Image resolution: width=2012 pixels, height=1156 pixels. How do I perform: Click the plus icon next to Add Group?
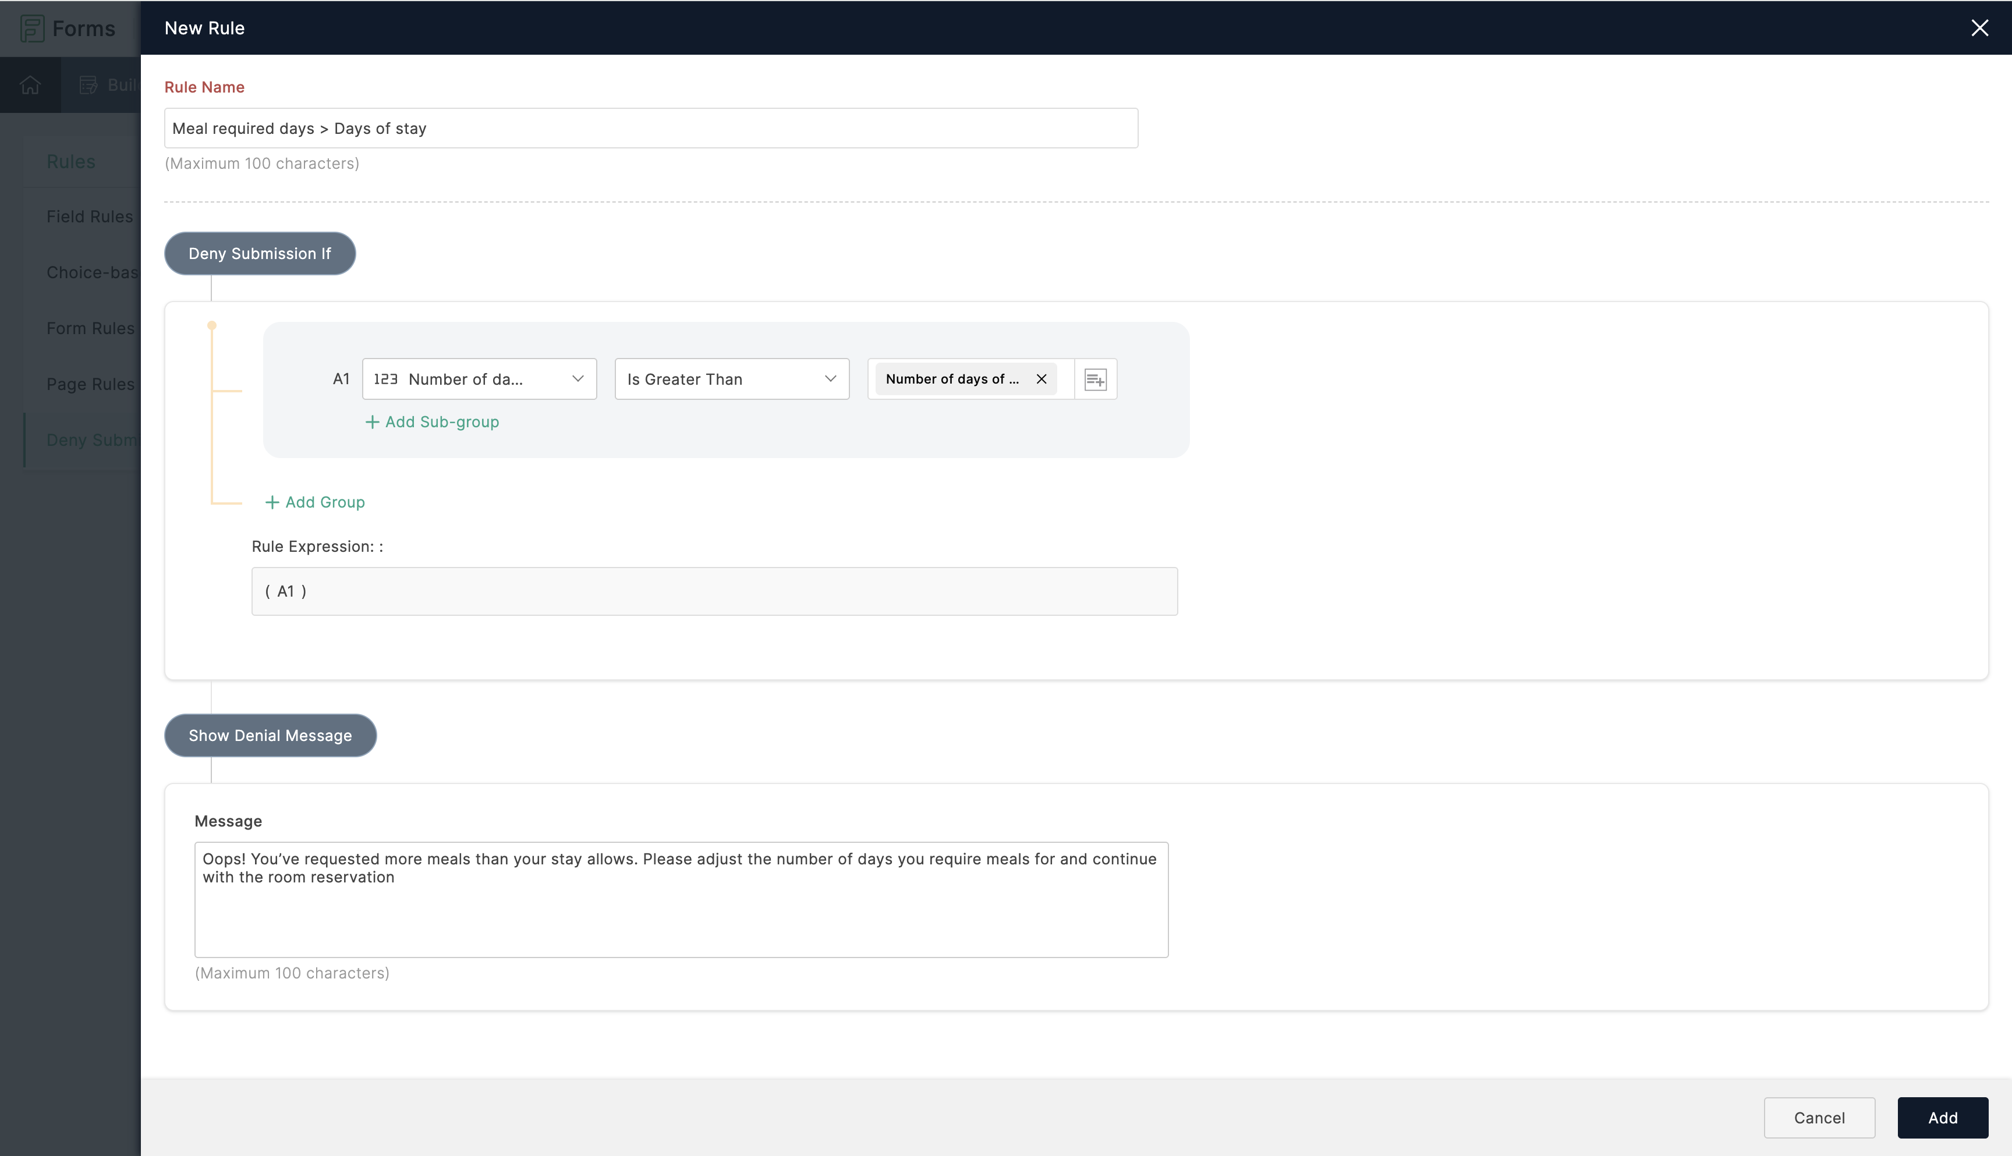(x=271, y=502)
